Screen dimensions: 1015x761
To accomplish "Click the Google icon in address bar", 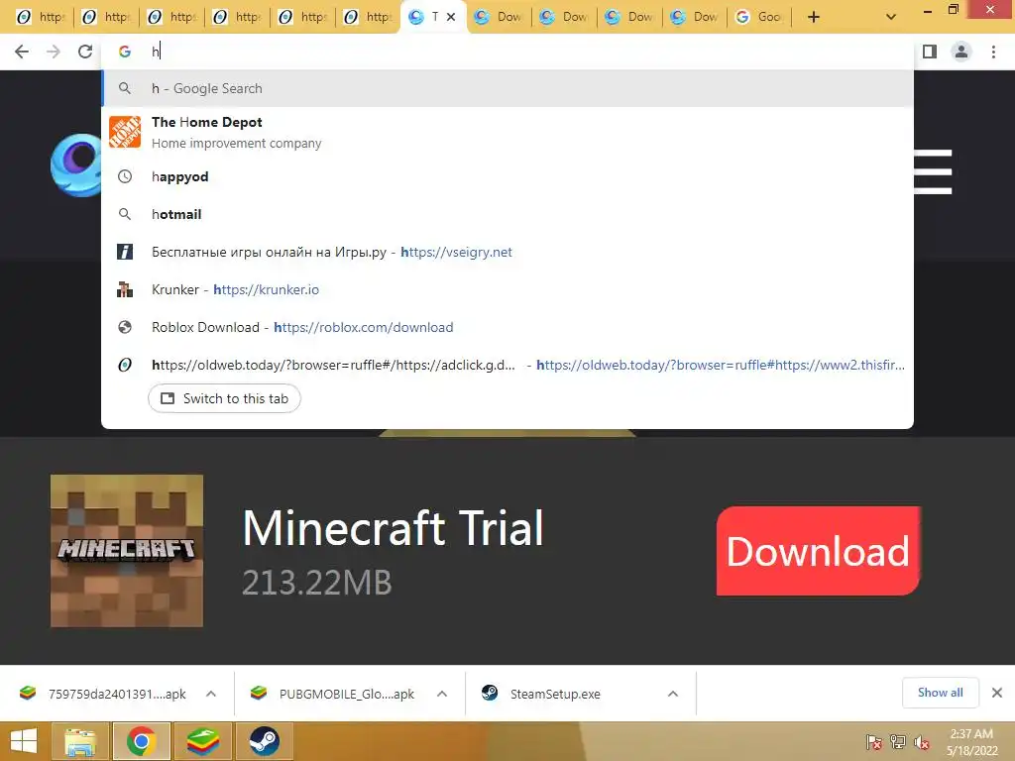I will point(125,52).
